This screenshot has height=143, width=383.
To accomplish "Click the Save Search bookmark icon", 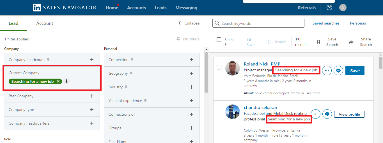I will point(318,42).
